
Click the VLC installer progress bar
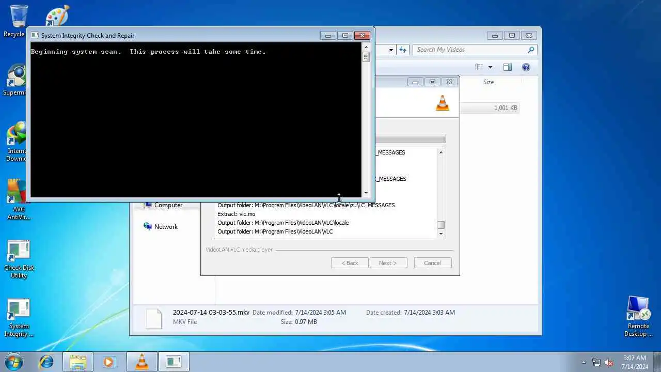point(410,139)
